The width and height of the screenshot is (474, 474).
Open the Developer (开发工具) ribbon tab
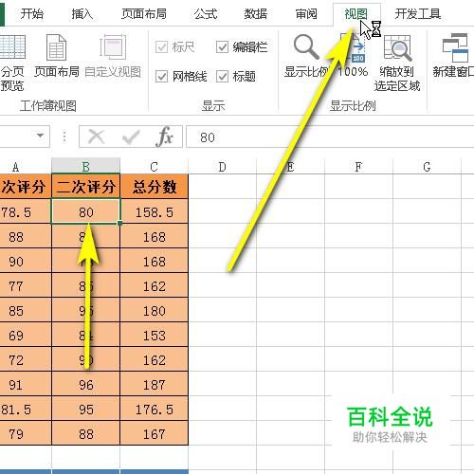[x=418, y=14]
